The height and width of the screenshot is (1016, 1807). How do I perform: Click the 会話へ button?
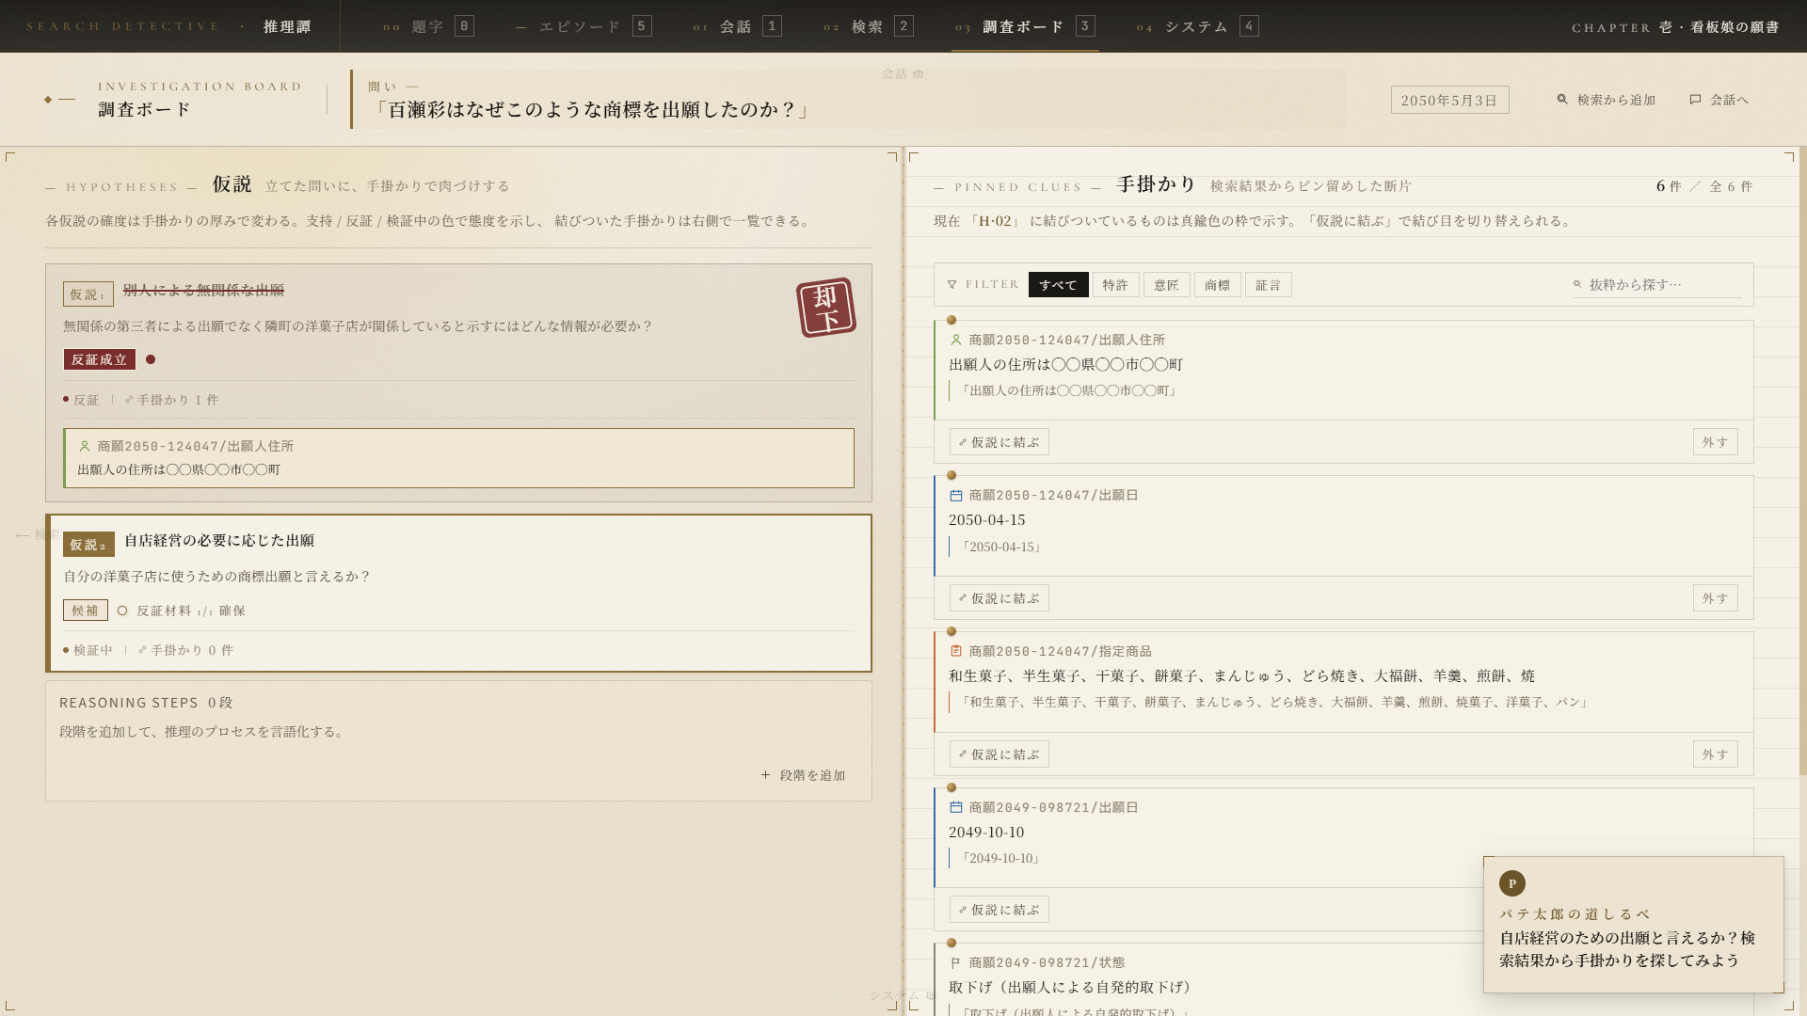[x=1719, y=100]
